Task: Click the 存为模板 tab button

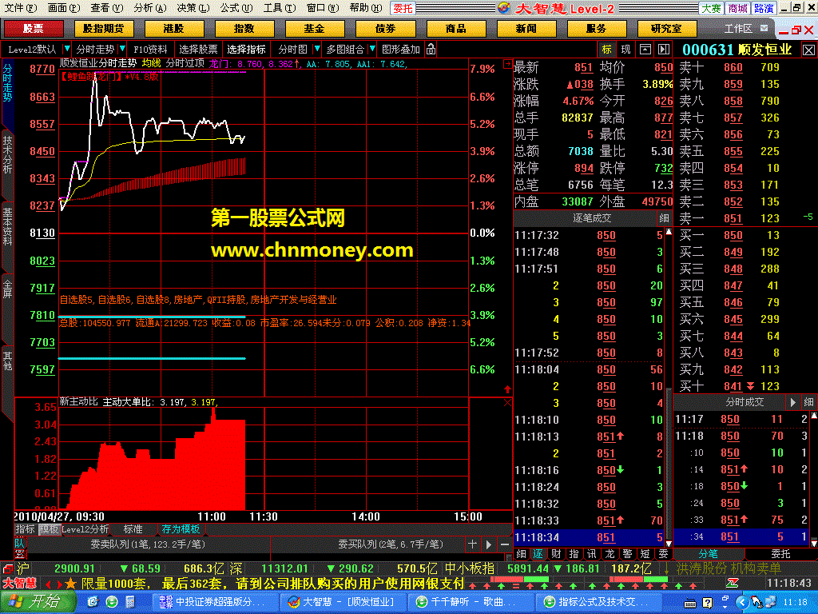Action: (x=181, y=529)
